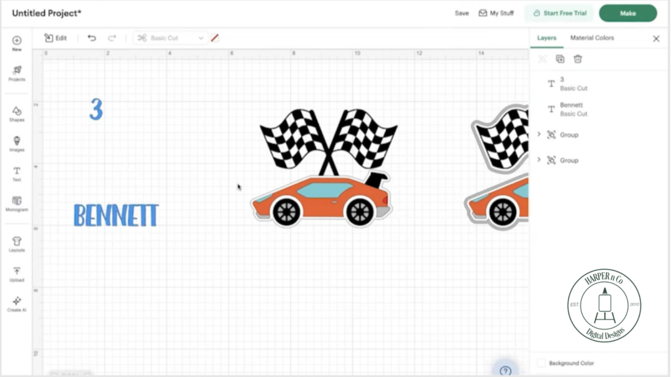Open the Images panel
The width and height of the screenshot is (671, 377).
click(x=16, y=143)
